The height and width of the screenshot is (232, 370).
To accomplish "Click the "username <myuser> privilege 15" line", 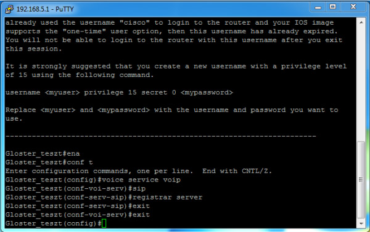I will tap(119, 92).
